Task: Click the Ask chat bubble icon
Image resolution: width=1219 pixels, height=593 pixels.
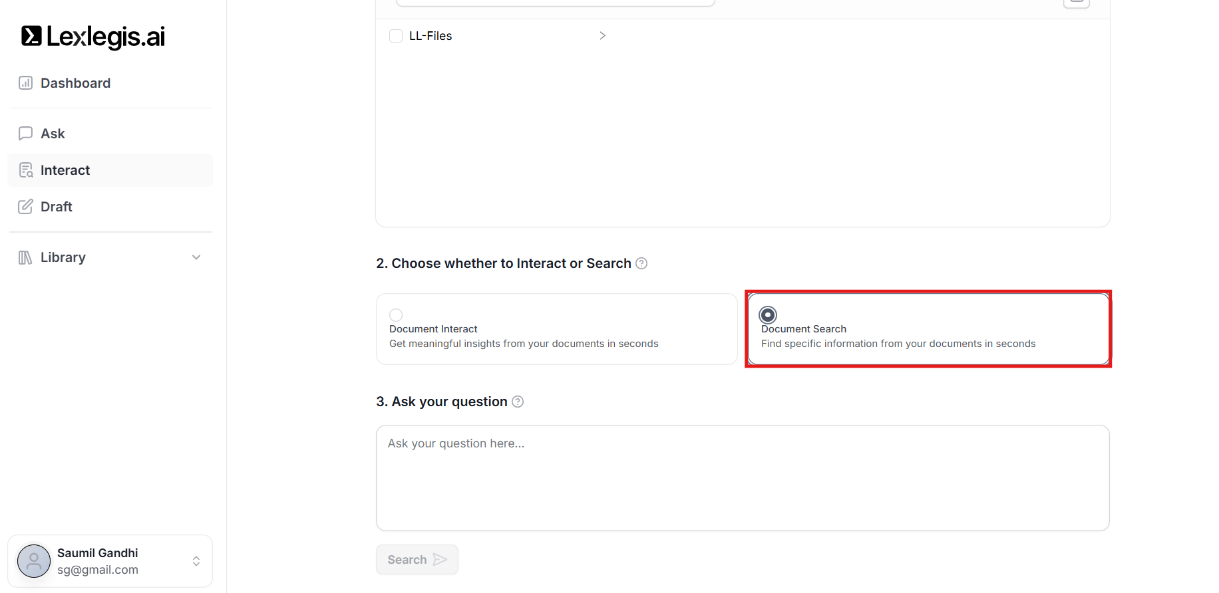Action: pyautogui.click(x=25, y=134)
